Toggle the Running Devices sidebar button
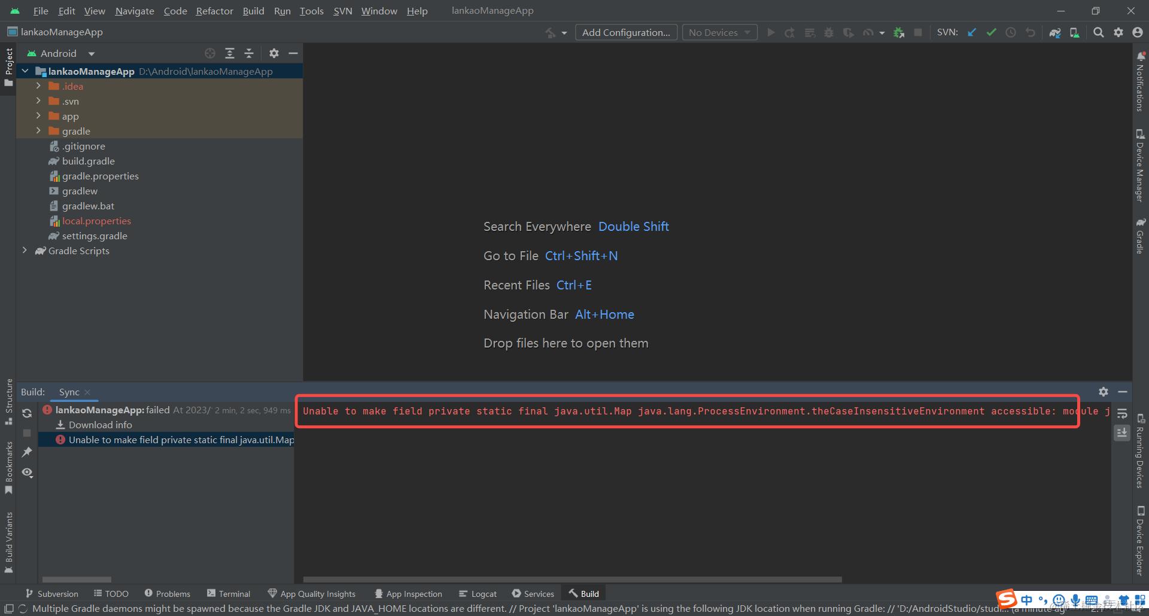This screenshot has width=1149, height=616. (x=1141, y=451)
